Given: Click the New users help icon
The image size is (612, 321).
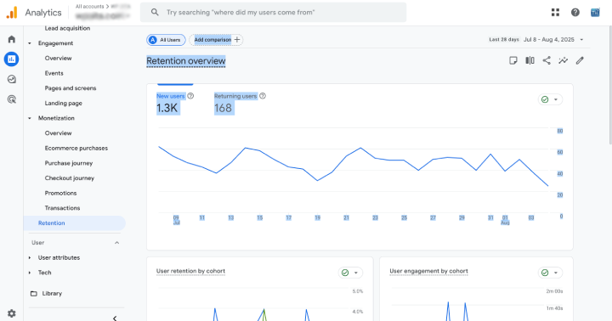Looking at the screenshot, I should coord(190,96).
